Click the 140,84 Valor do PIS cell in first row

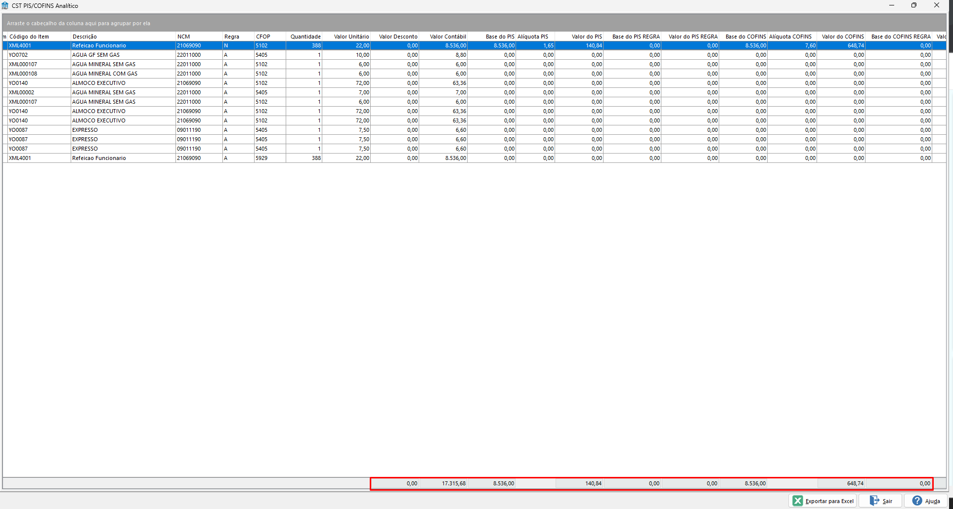(579, 45)
